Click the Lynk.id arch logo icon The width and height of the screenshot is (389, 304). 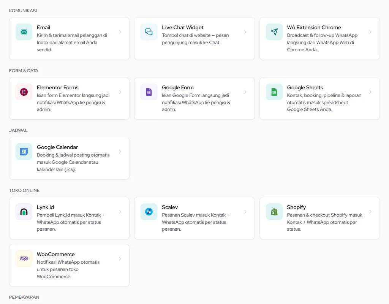[24, 212]
